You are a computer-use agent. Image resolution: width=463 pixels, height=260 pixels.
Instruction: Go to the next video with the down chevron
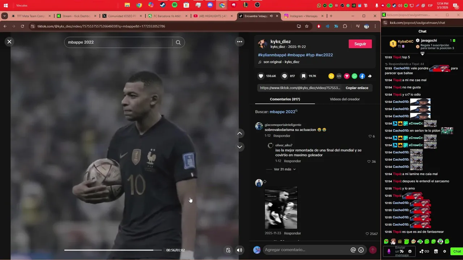pos(239,147)
